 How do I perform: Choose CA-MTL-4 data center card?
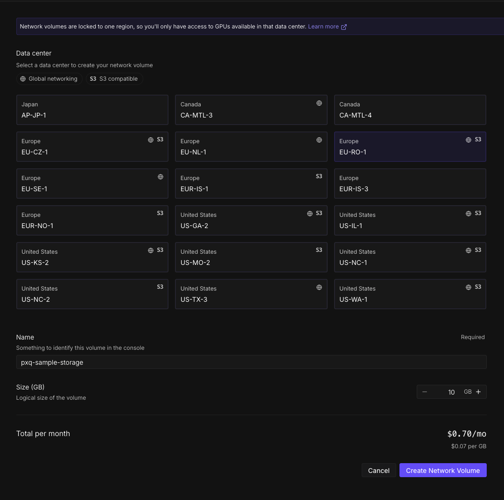pos(410,110)
